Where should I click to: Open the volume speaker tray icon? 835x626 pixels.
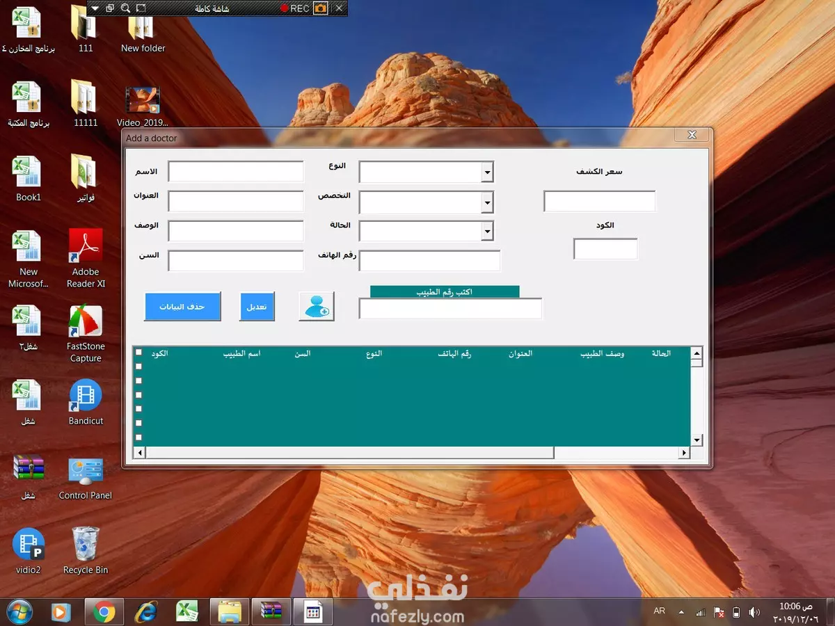754,612
